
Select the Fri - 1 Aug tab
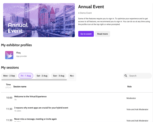click(x=26, y=76)
